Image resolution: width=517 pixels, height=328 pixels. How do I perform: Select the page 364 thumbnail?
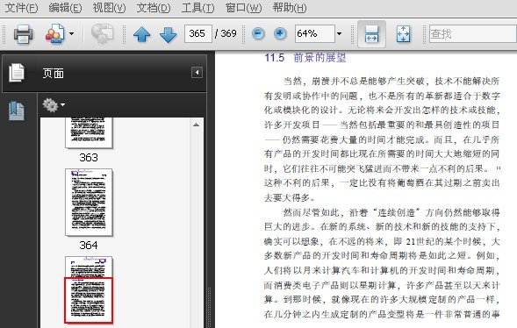point(89,203)
